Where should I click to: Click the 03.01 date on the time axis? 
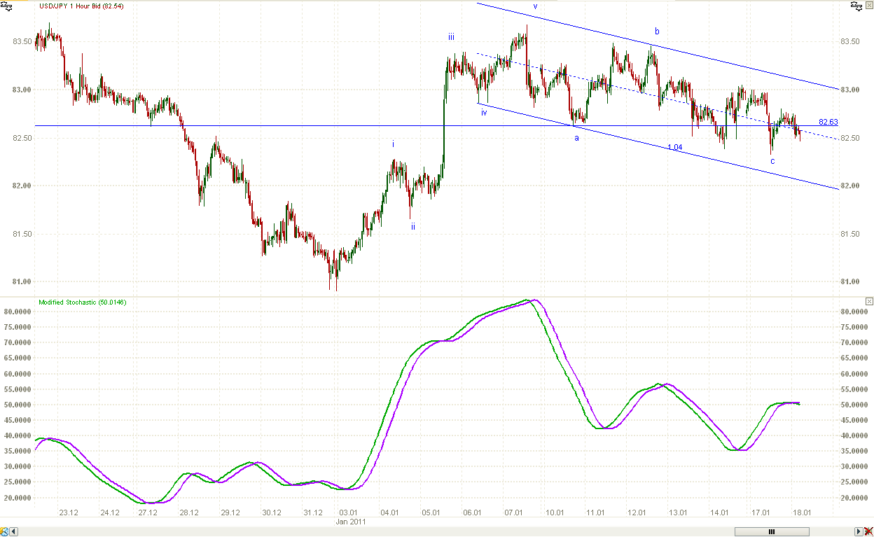(x=348, y=513)
